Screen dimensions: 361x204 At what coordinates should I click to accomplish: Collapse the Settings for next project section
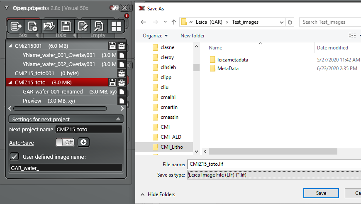coord(118,119)
